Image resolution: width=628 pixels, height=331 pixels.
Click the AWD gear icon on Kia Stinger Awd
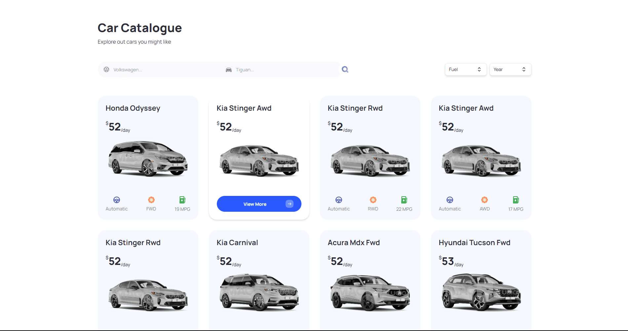(x=485, y=200)
